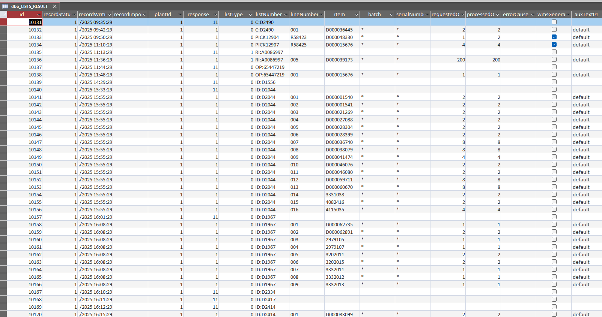The width and height of the screenshot is (602, 317).
Task: Uncheck wmsGenera checkbox for record 10133
Action: 554,37
